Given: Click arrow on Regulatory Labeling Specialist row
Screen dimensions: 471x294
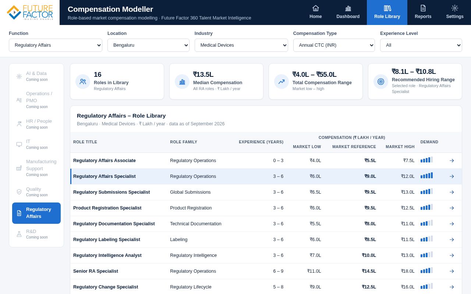Looking at the screenshot, I should (451, 240).
